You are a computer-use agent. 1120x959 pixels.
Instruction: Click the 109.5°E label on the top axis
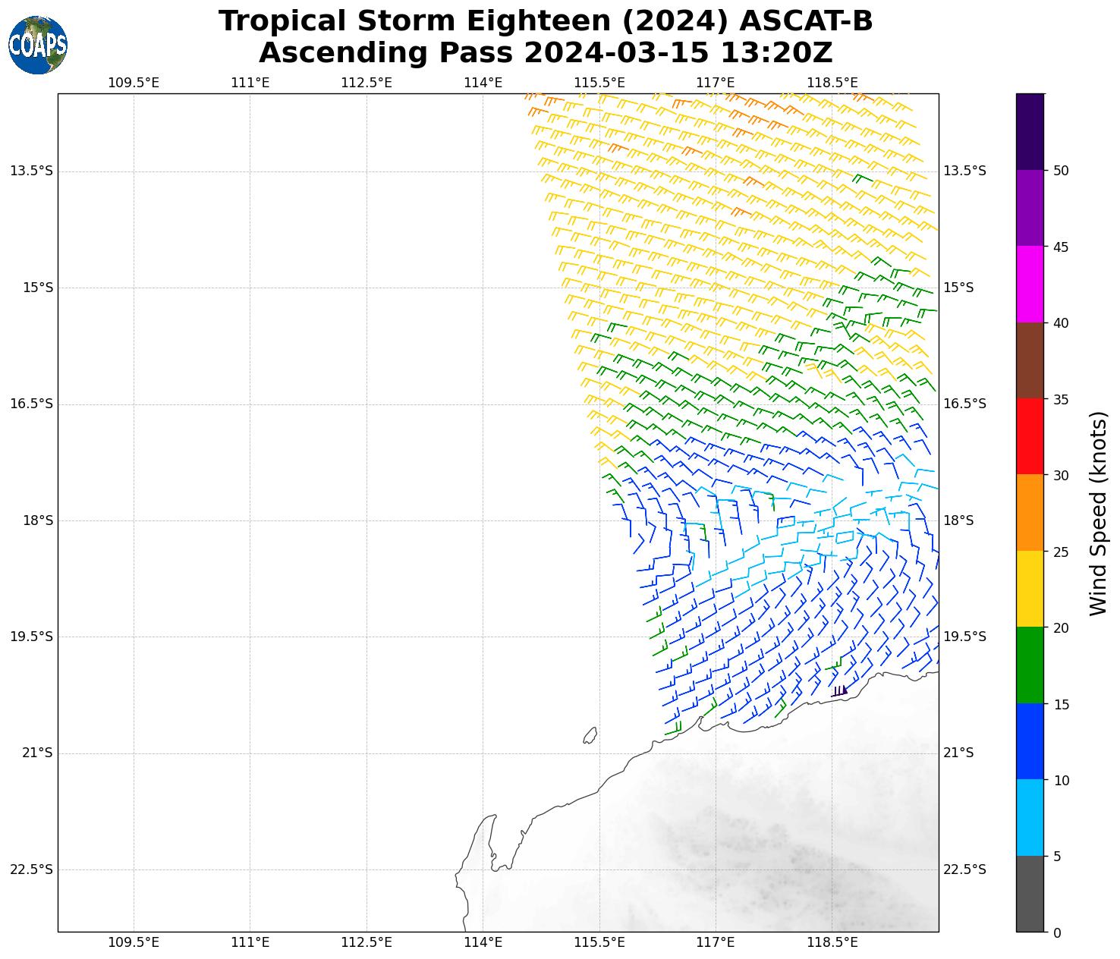[x=134, y=82]
